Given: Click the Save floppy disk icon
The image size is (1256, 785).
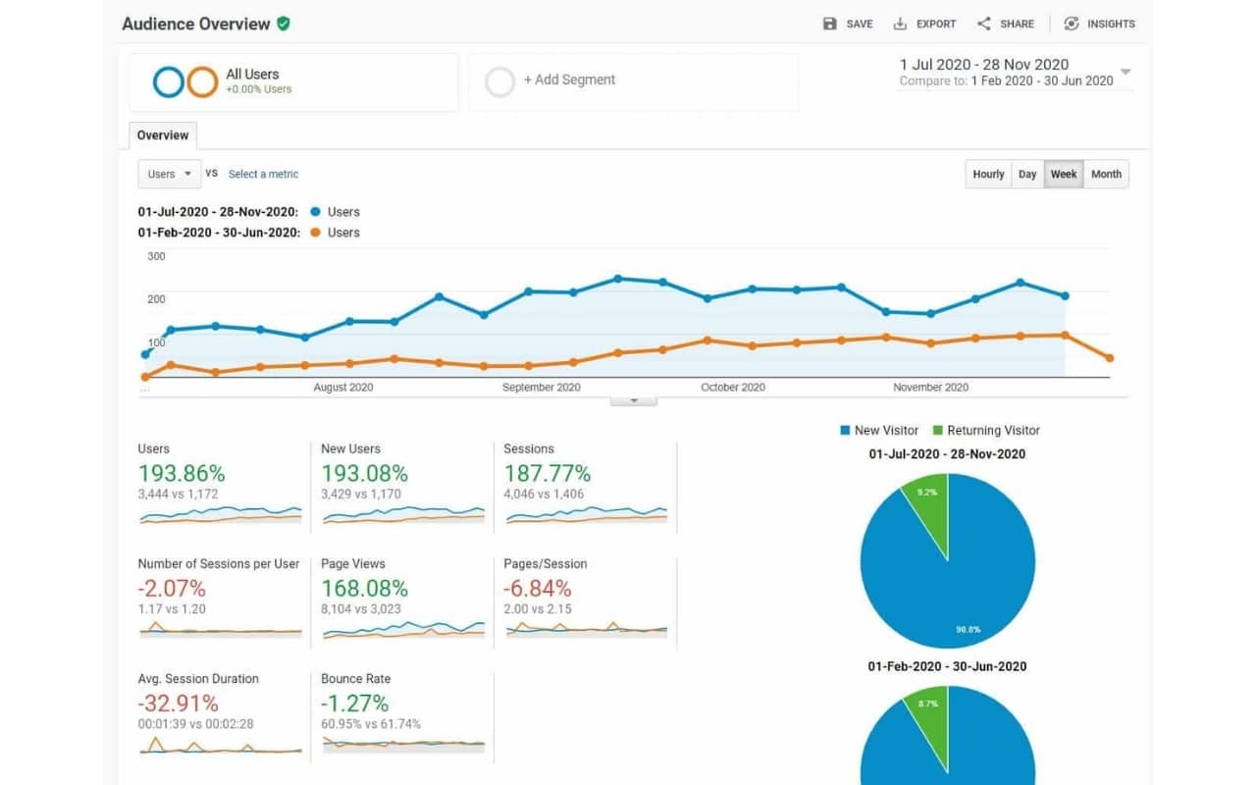Looking at the screenshot, I should pos(830,24).
